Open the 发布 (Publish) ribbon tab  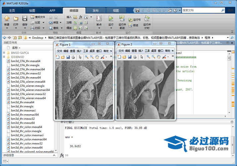pyautogui.click(x=95, y=10)
